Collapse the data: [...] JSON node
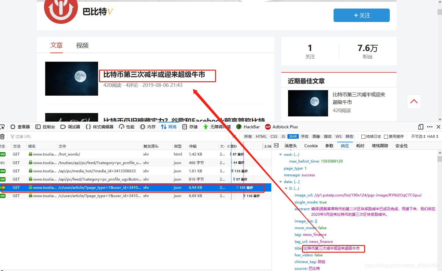442x271 pixels. 280,182
